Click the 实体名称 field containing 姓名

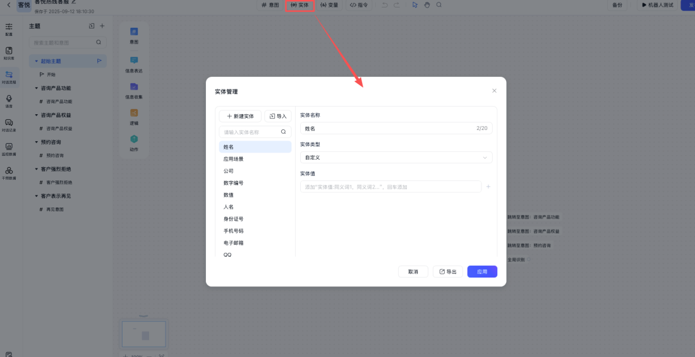396,128
